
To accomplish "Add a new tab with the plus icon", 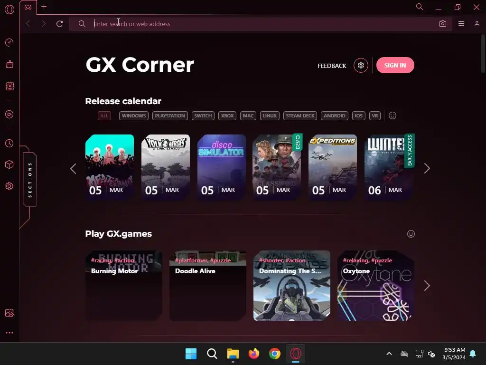I will 44,7.
